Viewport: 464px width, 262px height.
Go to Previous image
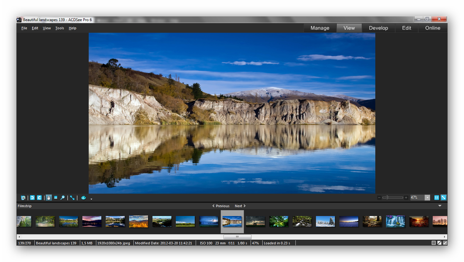point(221,206)
